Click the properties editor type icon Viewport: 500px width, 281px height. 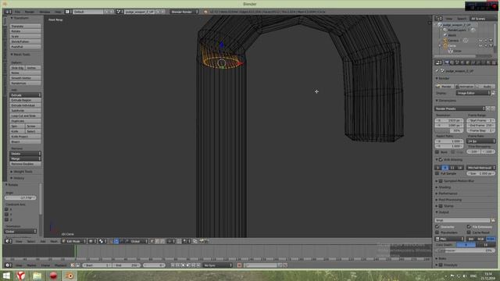[x=439, y=62]
